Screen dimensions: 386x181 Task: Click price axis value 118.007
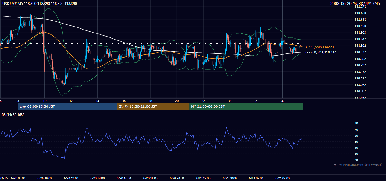[360, 91]
